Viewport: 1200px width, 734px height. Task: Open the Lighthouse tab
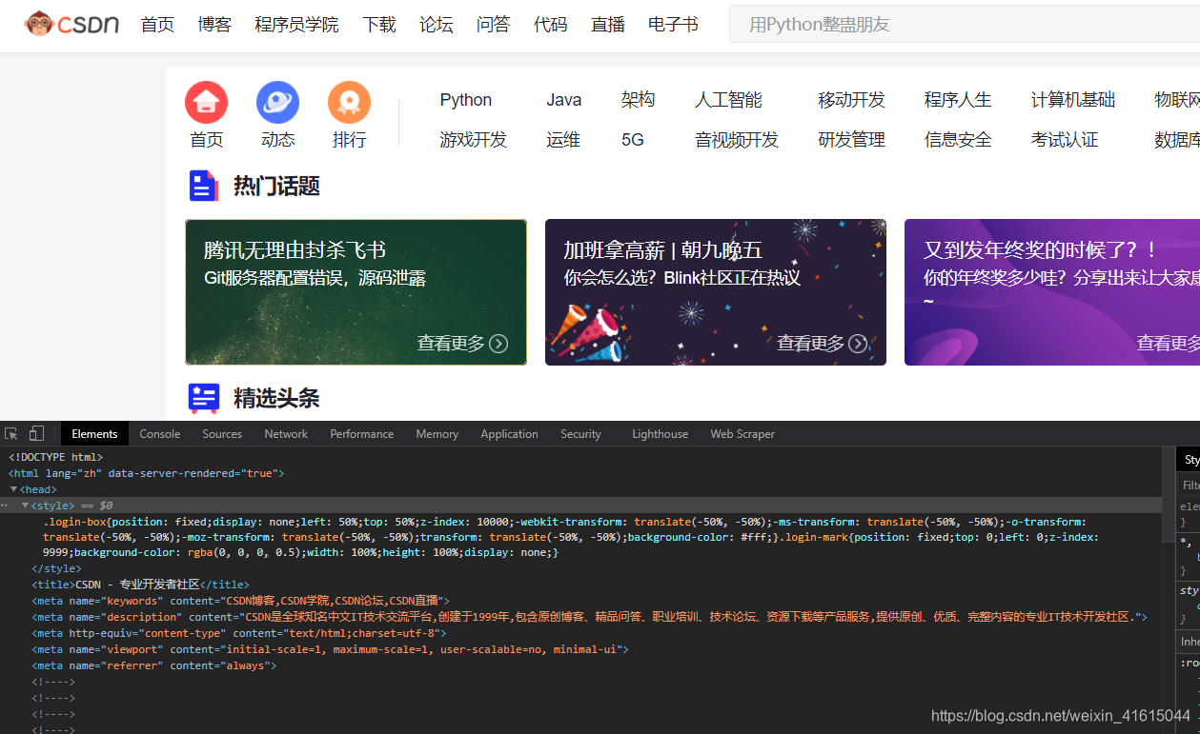pos(660,434)
